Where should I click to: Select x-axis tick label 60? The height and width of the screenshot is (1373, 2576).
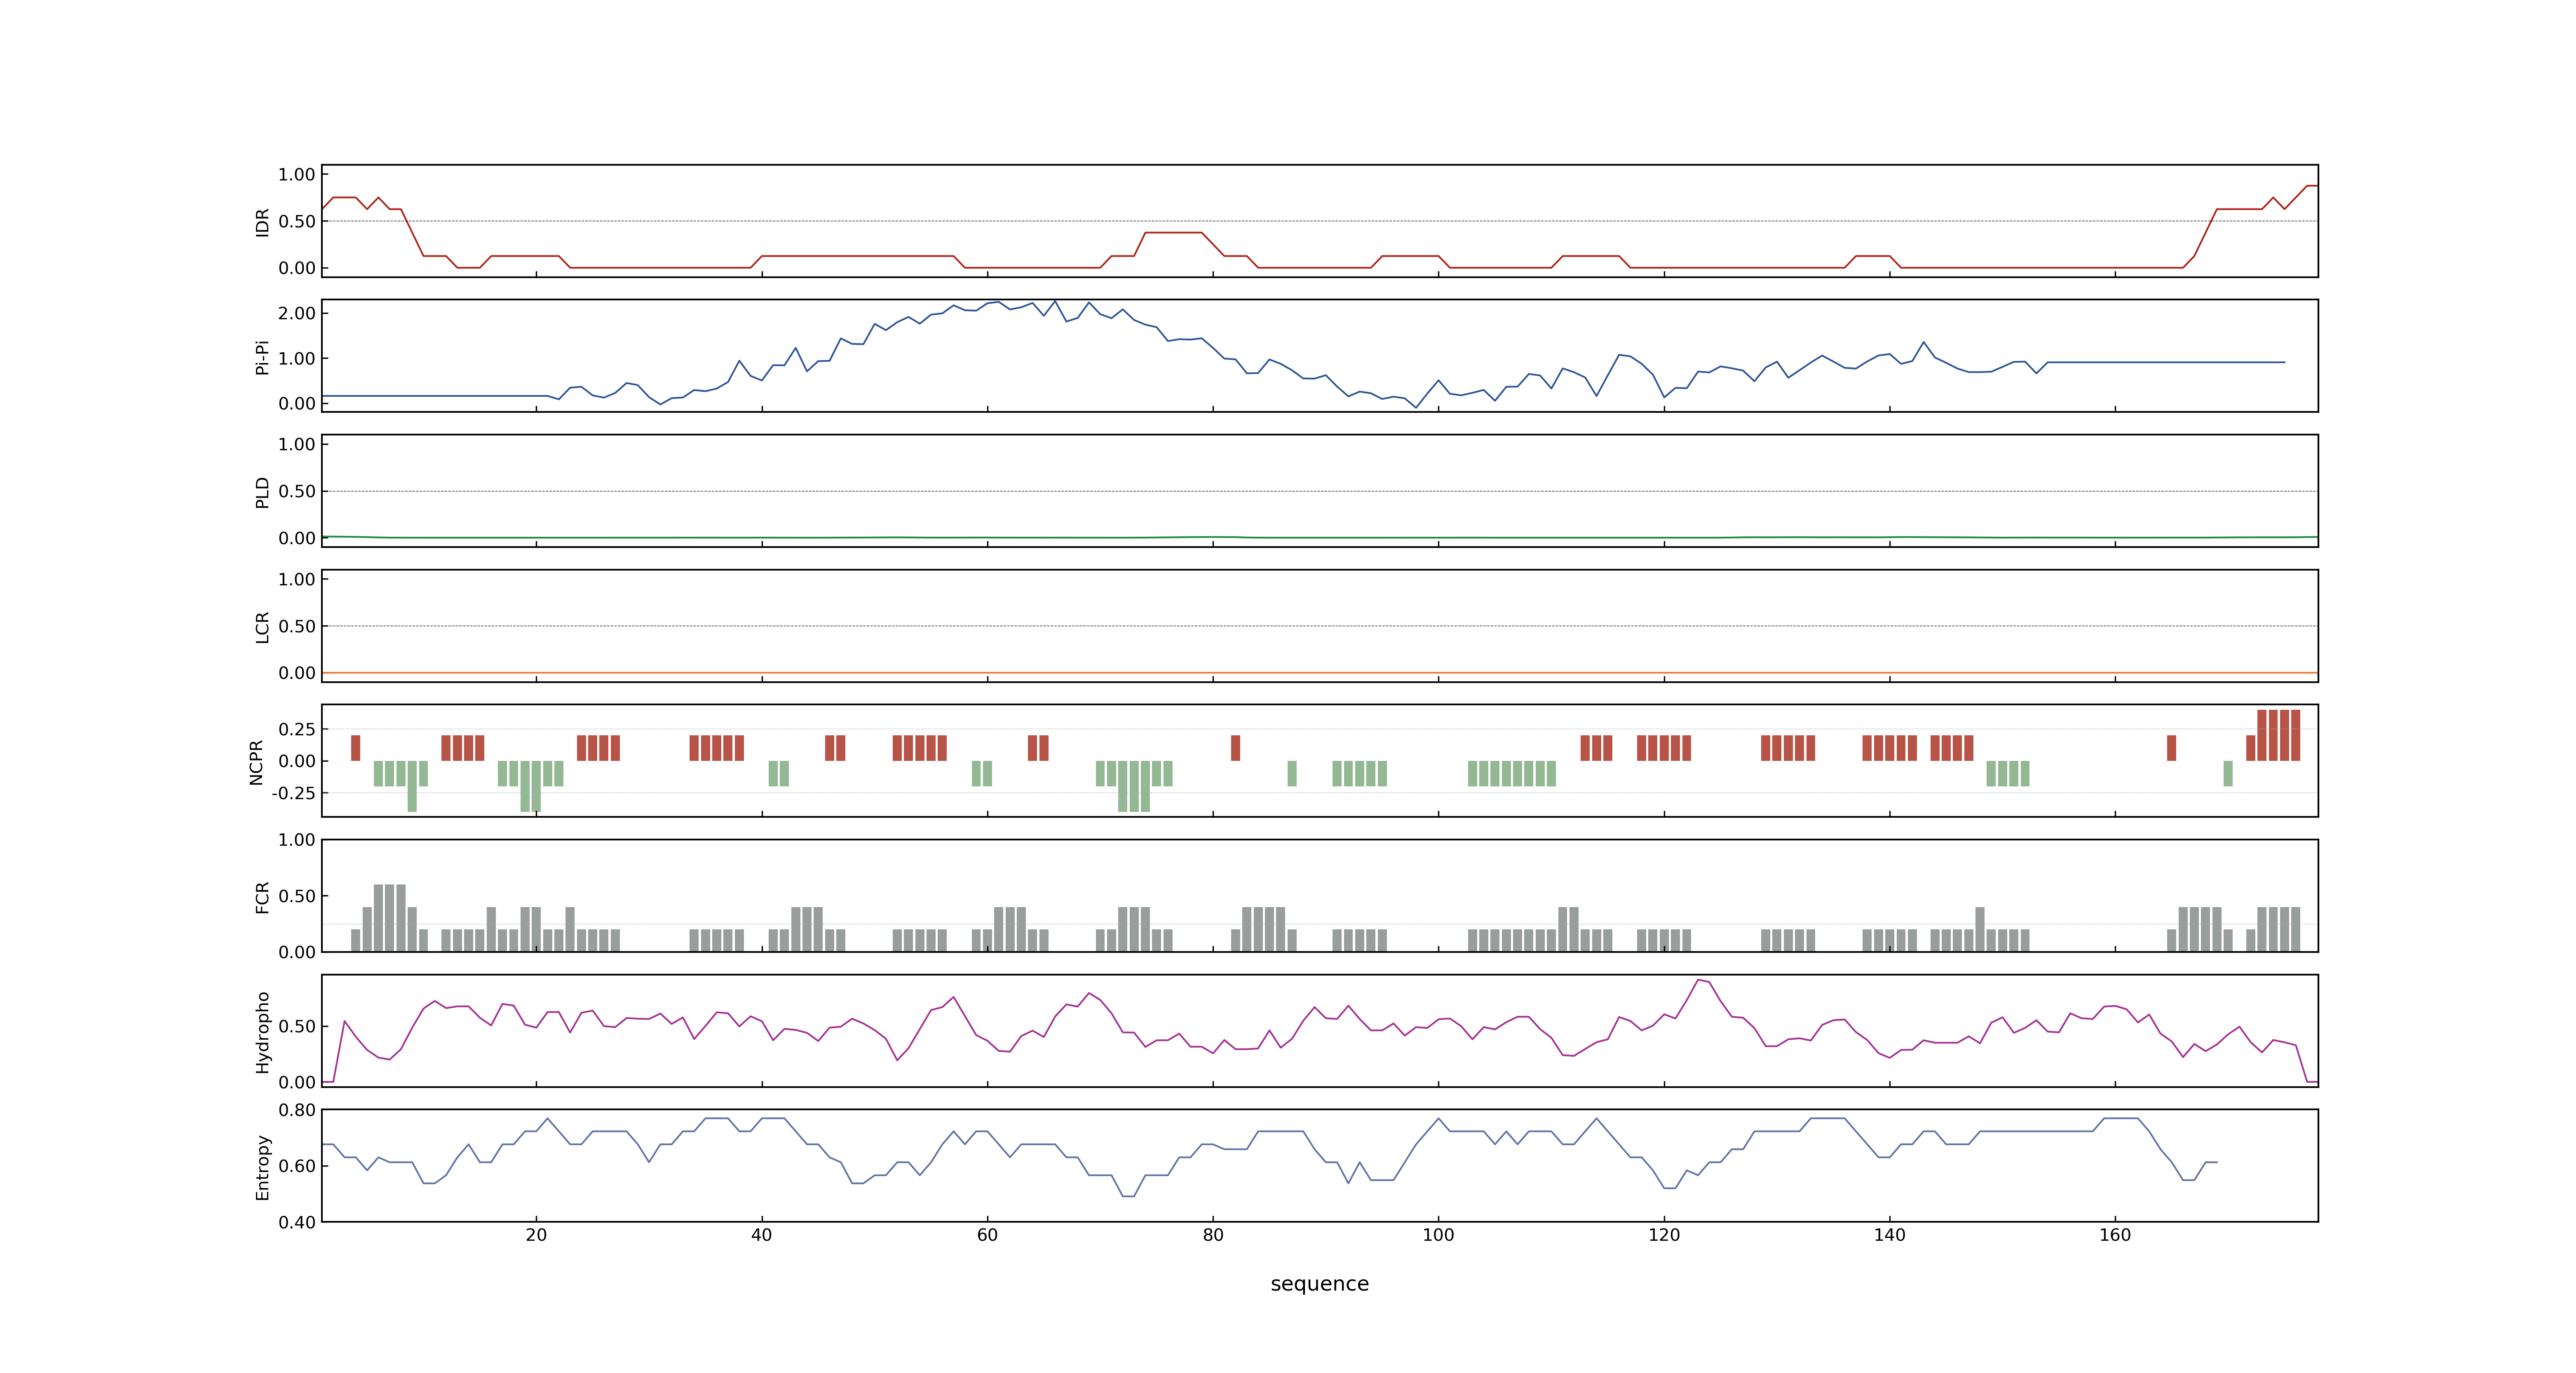(987, 1234)
